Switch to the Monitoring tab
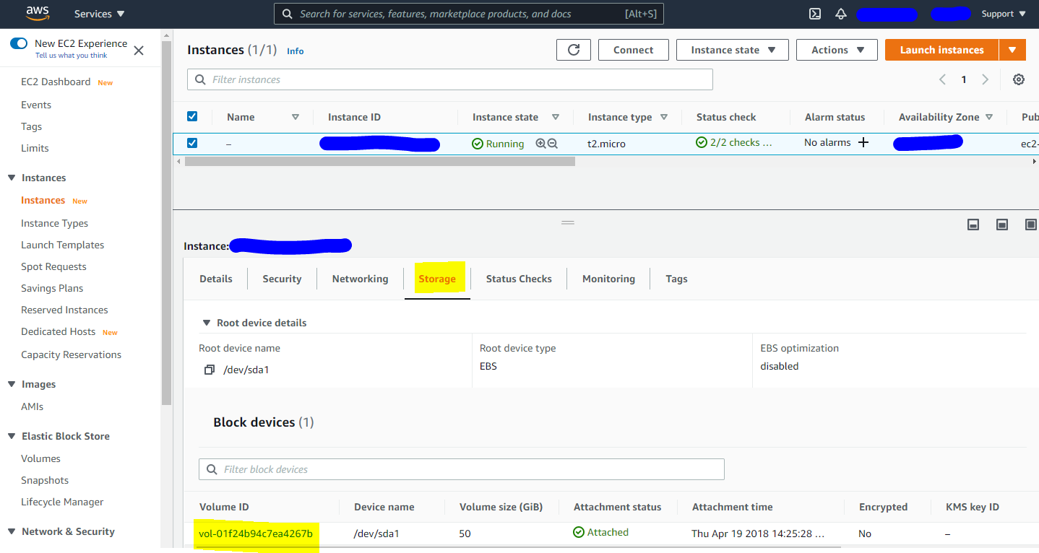The width and height of the screenshot is (1039, 553). coord(608,279)
